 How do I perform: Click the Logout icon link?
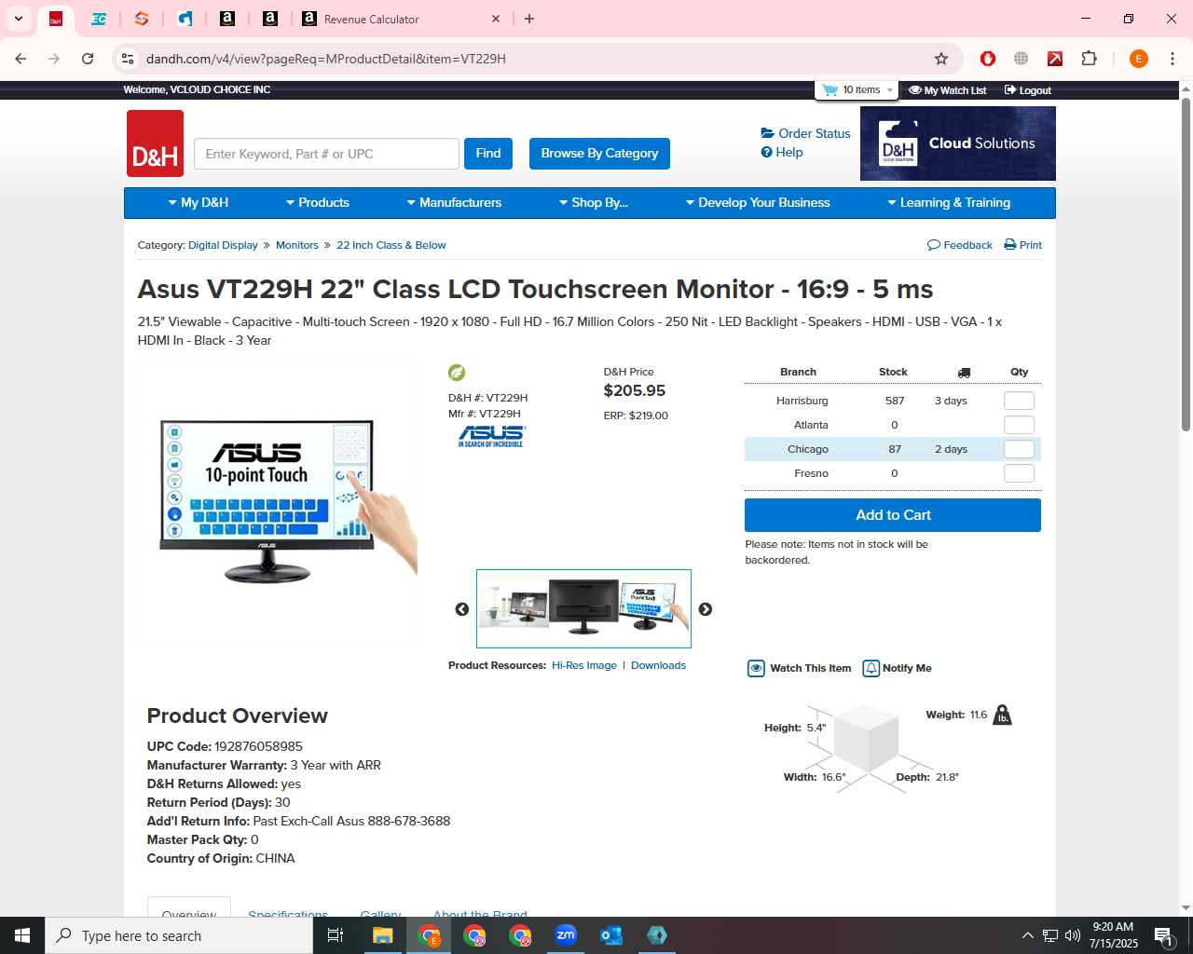[1027, 90]
